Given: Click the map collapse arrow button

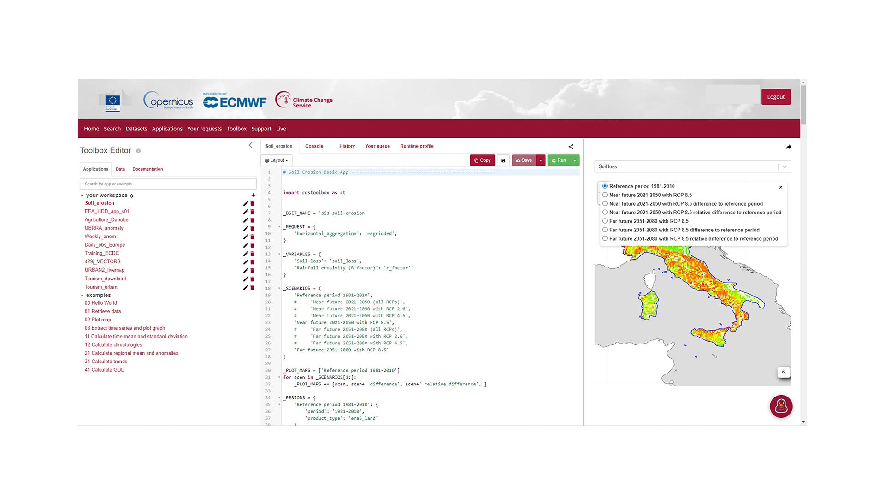Looking at the screenshot, I should click(784, 372).
